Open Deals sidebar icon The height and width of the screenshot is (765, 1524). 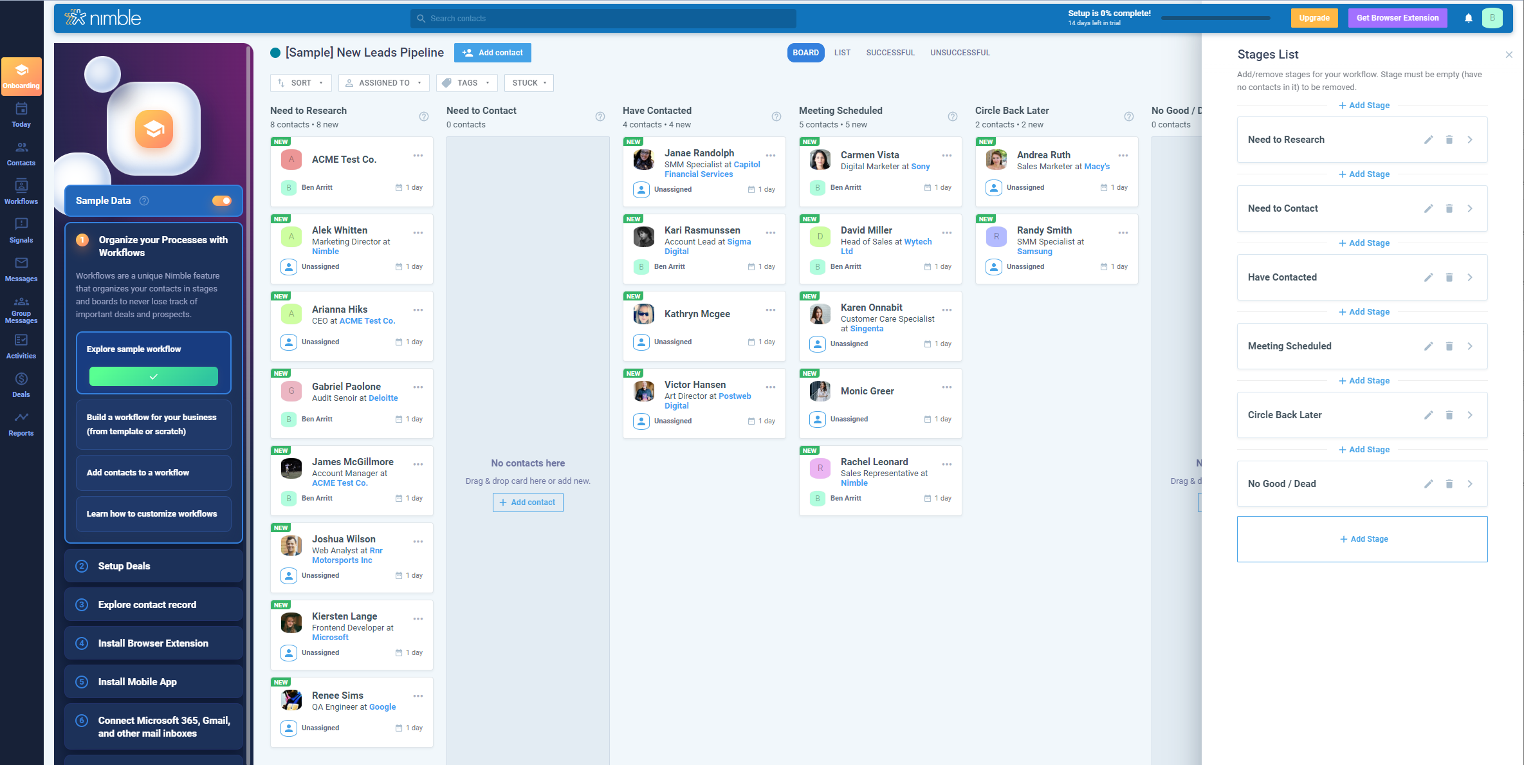click(21, 385)
